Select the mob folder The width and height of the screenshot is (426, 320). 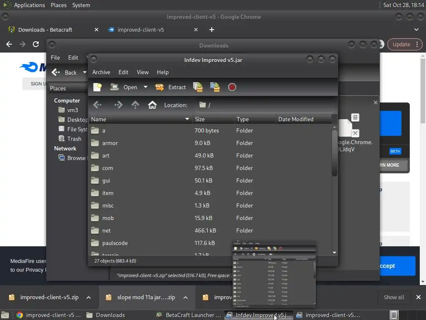210,218
